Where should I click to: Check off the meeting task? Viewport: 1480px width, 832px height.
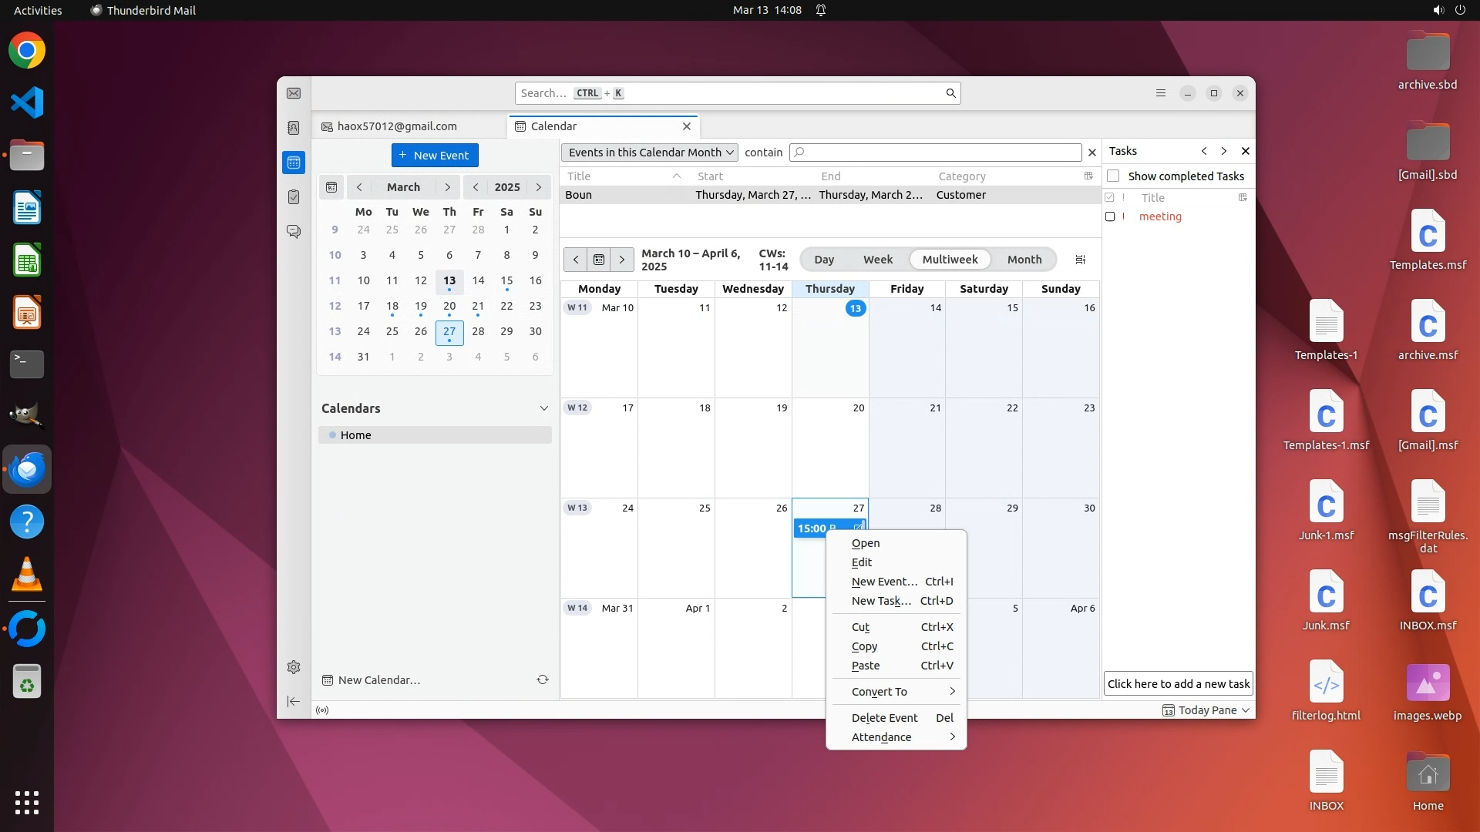click(1110, 216)
